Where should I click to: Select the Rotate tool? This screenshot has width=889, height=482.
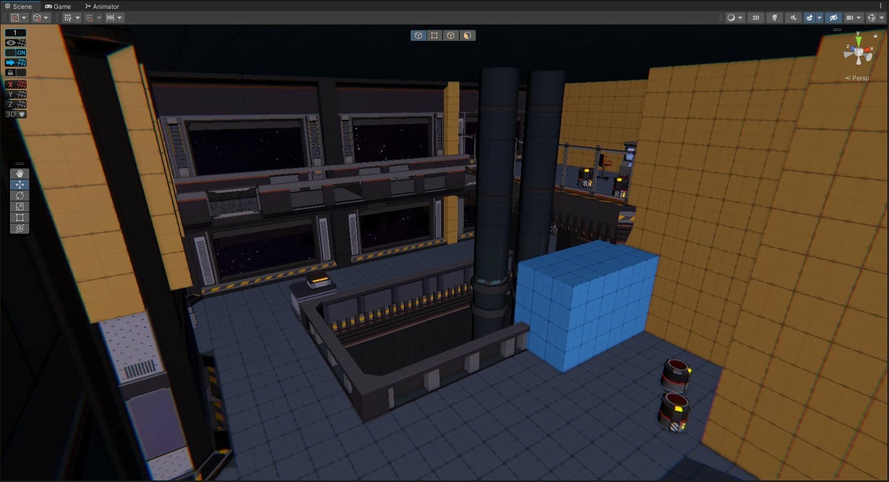pyautogui.click(x=19, y=195)
